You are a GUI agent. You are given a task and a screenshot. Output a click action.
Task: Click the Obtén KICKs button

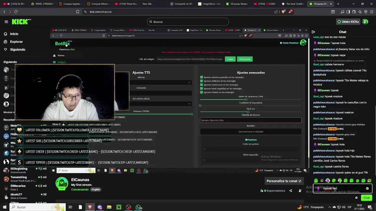coord(348,22)
